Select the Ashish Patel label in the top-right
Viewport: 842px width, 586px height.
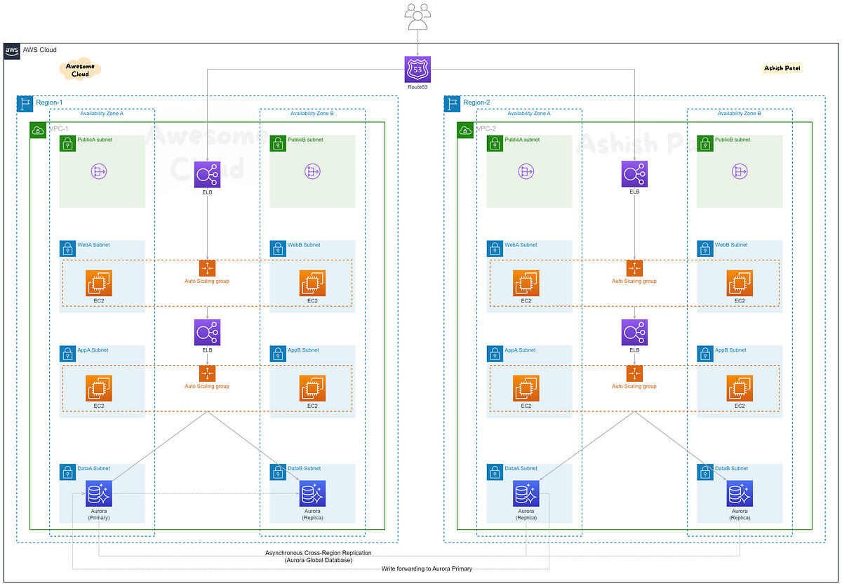click(782, 68)
